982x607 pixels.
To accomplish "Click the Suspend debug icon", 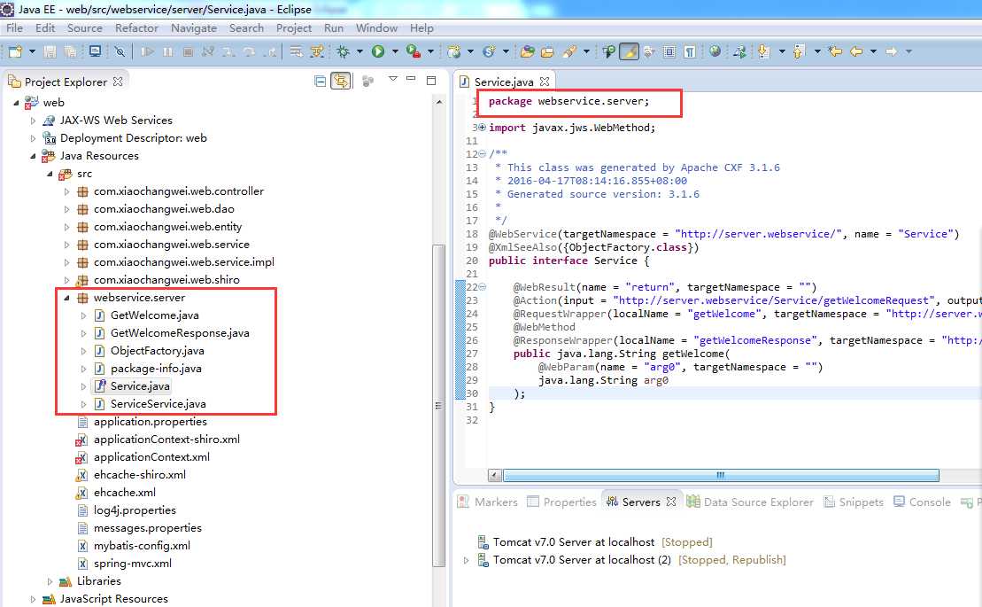I will (168, 51).
